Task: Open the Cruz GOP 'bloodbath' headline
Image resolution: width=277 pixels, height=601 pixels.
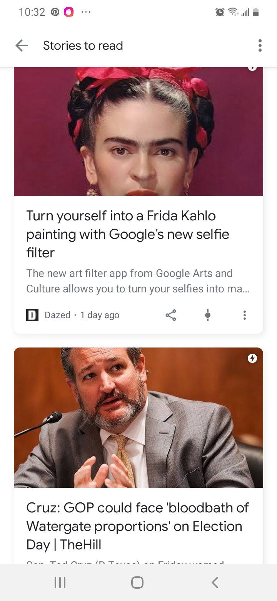Action: click(x=137, y=526)
